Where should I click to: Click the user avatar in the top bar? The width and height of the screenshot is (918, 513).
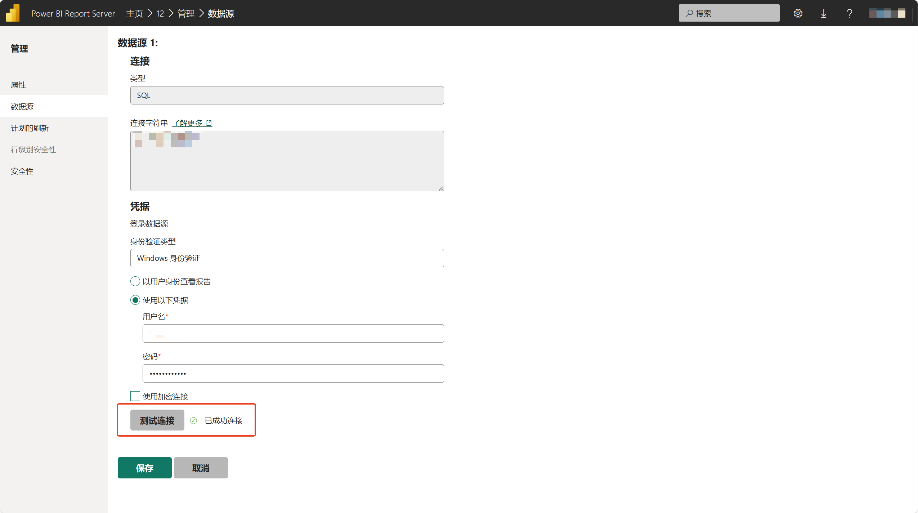pos(887,13)
